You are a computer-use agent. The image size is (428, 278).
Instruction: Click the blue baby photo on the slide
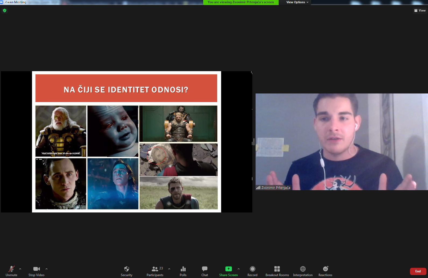tap(113, 131)
